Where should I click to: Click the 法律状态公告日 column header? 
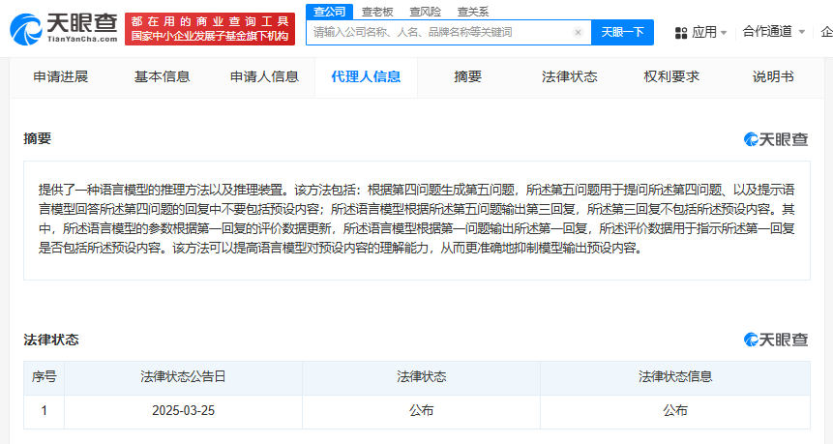[183, 377]
